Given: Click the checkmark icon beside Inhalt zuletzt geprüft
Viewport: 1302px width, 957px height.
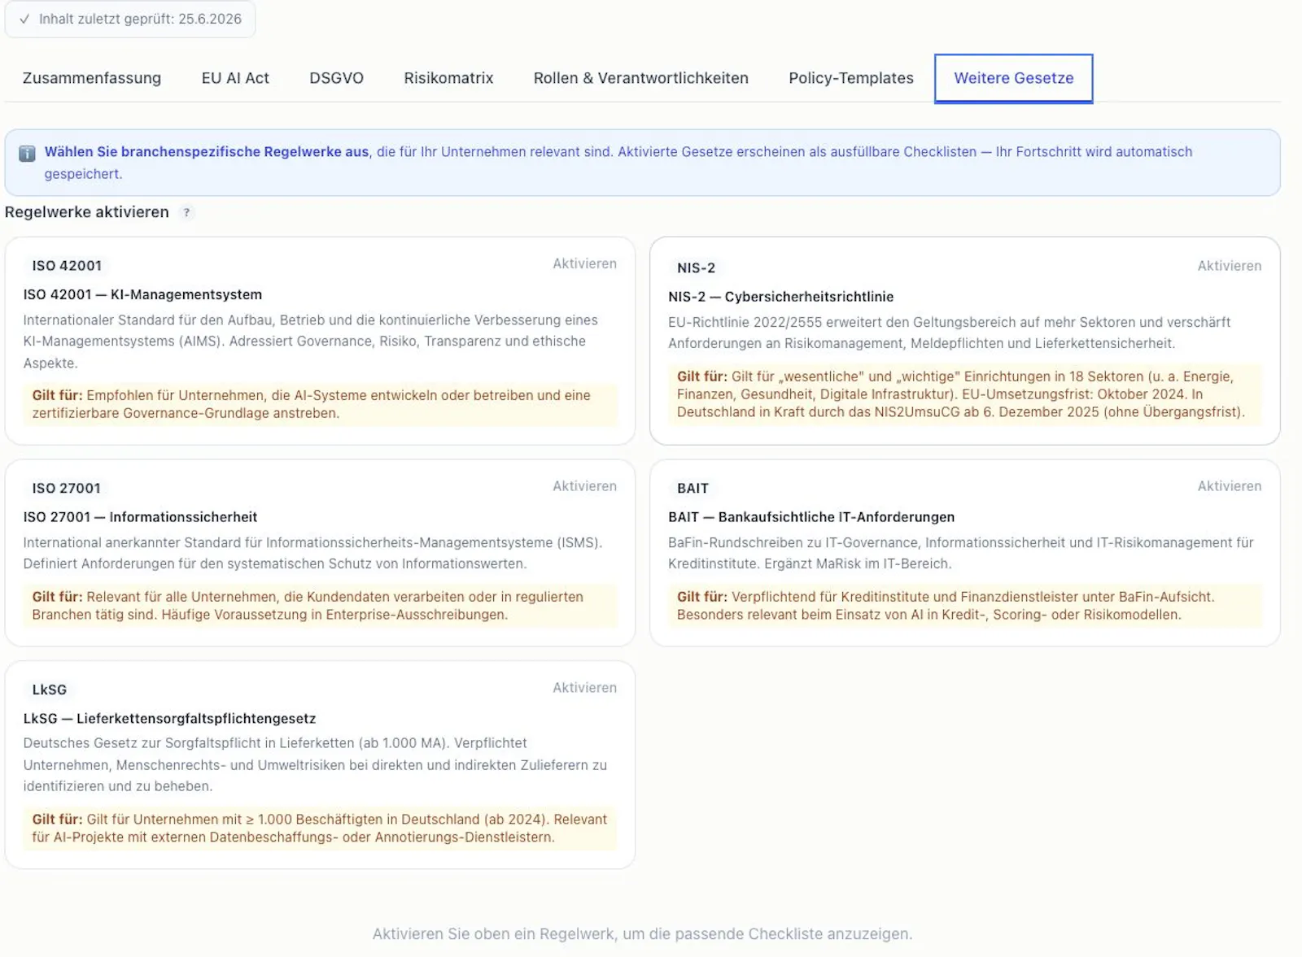Looking at the screenshot, I should point(24,19).
